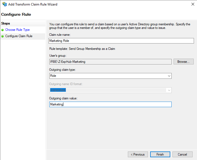Open the Choose Rule Type step
This screenshot has width=197, height=160.
point(17,30)
